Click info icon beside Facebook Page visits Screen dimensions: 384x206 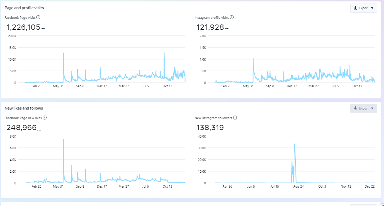coord(38,17)
